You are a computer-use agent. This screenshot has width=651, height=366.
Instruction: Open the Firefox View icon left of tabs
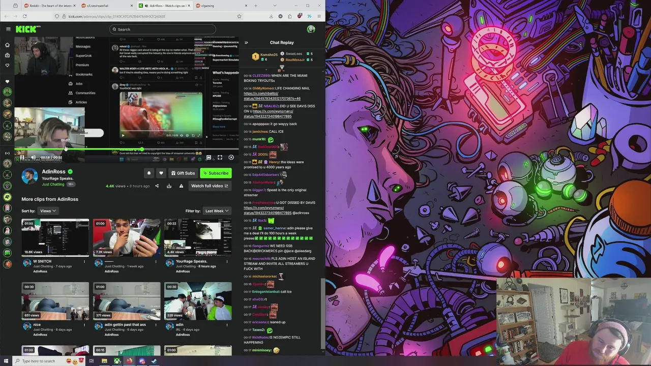[16, 6]
